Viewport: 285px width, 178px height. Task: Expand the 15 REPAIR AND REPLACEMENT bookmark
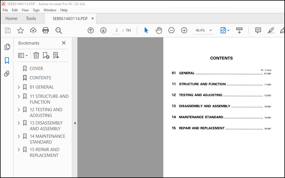pos(19,150)
